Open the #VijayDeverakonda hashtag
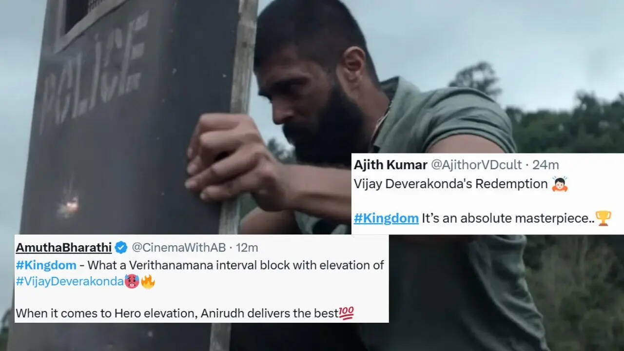Viewport: 624px width, 351px height. click(70, 281)
